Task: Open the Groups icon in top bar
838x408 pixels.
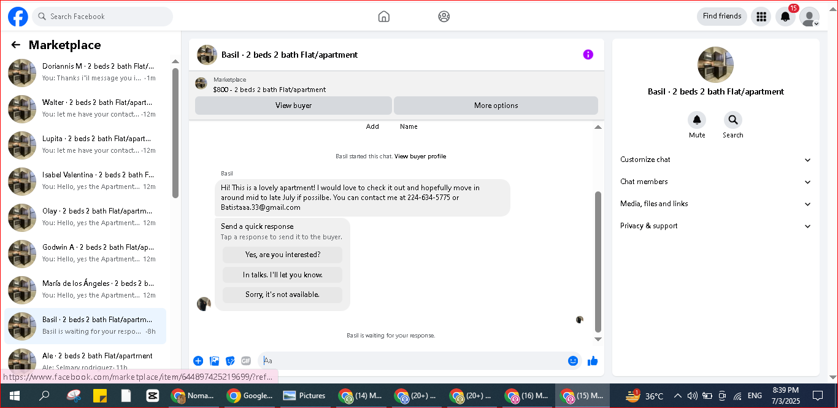Action: click(444, 17)
